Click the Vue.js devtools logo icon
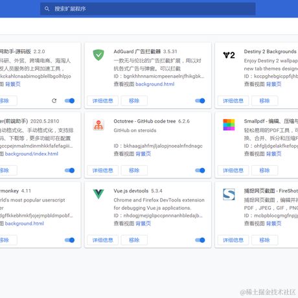Viewport: 298px width, 298px height. (x=98, y=194)
